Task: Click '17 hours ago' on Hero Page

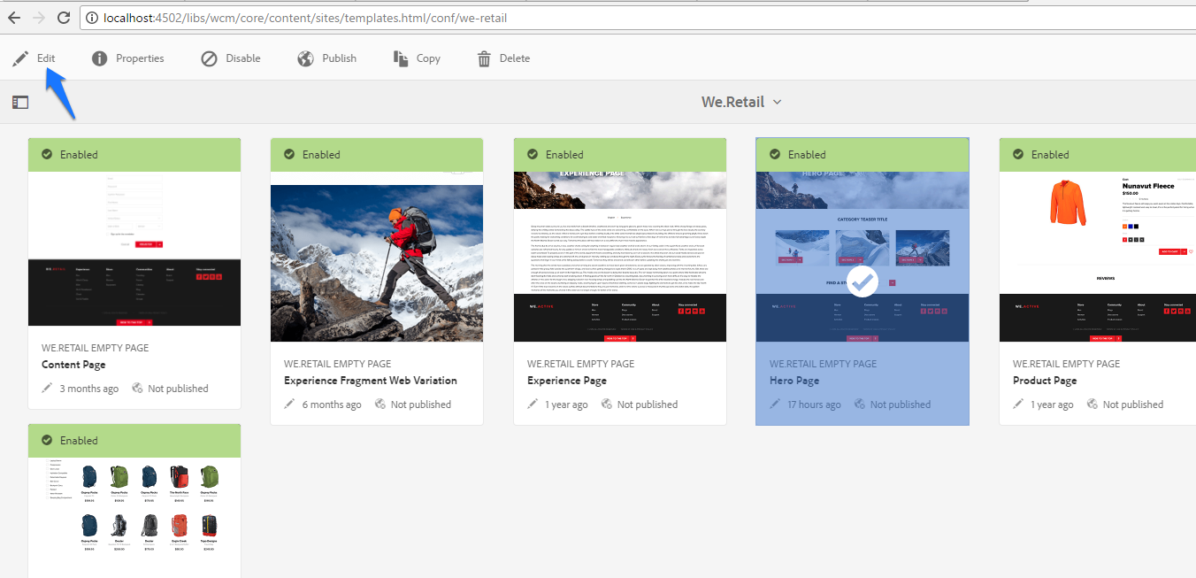Action: click(814, 405)
